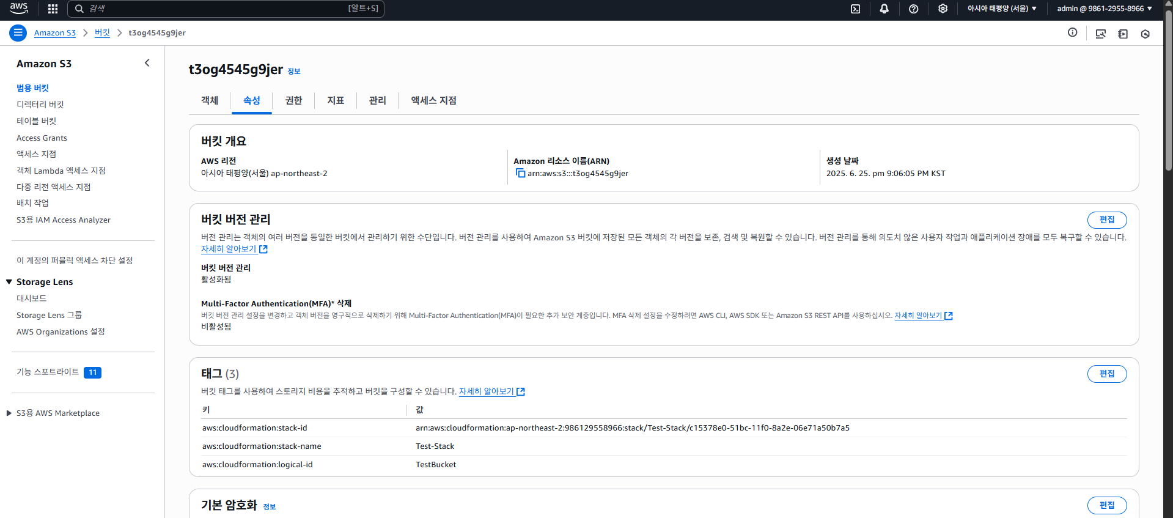Click 편집 button for tags
The width and height of the screenshot is (1173, 518).
[x=1106, y=374]
